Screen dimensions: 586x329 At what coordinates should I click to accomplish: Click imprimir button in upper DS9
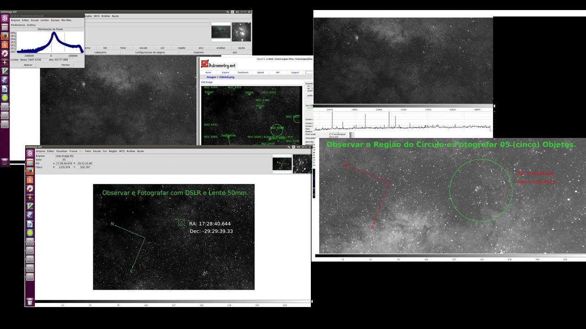pos(199,52)
